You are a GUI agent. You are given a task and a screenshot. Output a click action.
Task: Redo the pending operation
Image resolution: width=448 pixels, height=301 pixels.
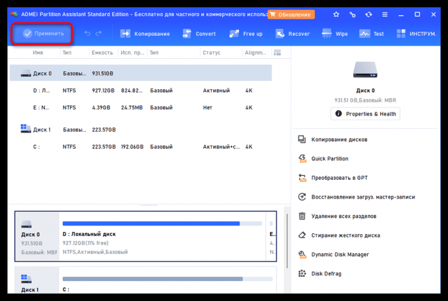tap(99, 34)
